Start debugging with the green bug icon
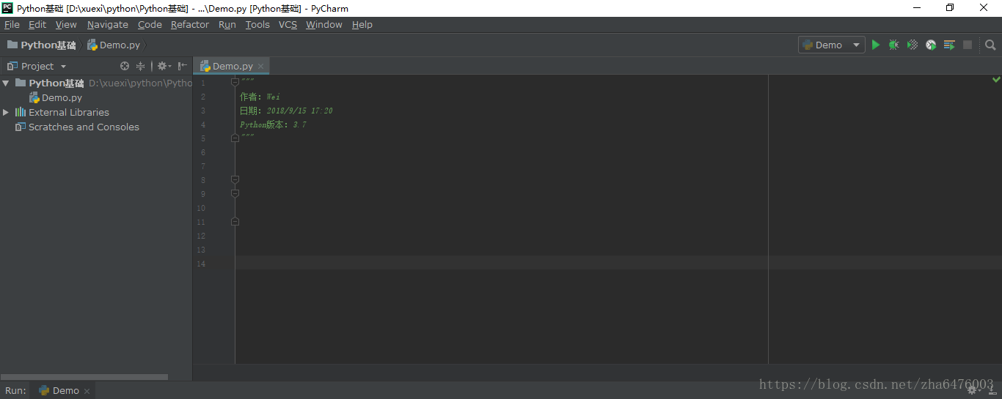1002x399 pixels. click(893, 45)
